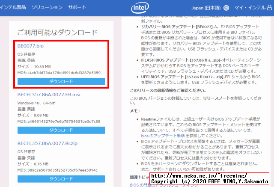This screenshot has width=274, height=187.
Task: Click UEFI BIOS アップデート bullet heading
Action: pyautogui.click(x=182, y=77)
